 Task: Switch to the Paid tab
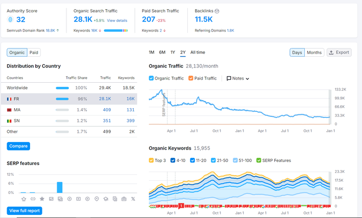[x=34, y=53]
